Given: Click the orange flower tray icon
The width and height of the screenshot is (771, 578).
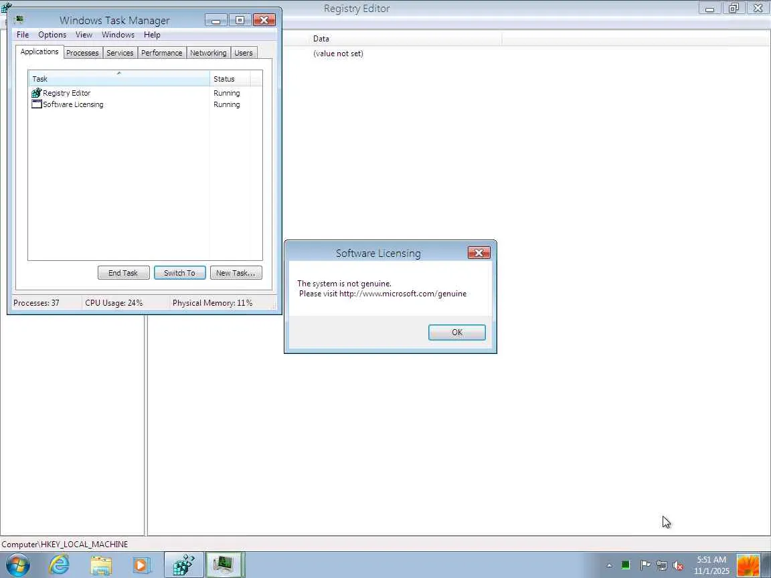Looking at the screenshot, I should click(x=748, y=565).
